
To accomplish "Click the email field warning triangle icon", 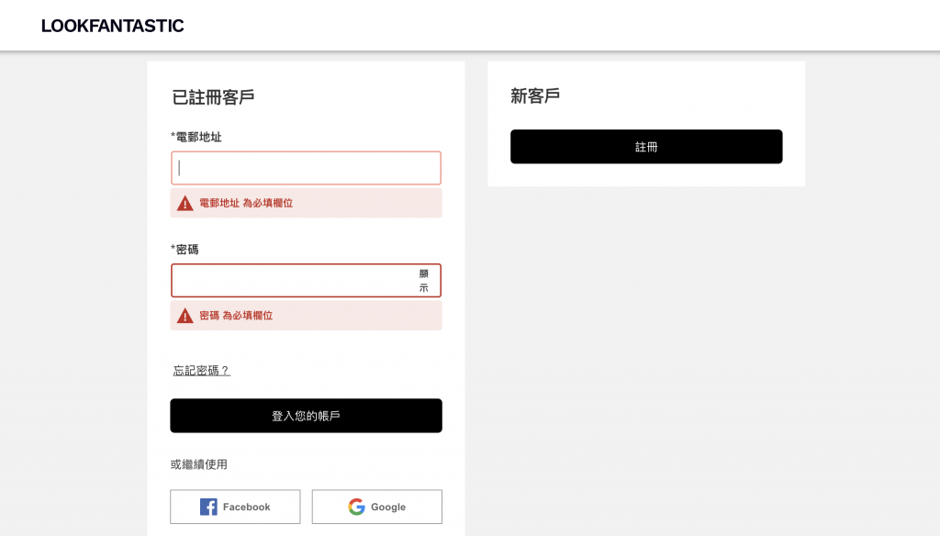I will [x=185, y=203].
